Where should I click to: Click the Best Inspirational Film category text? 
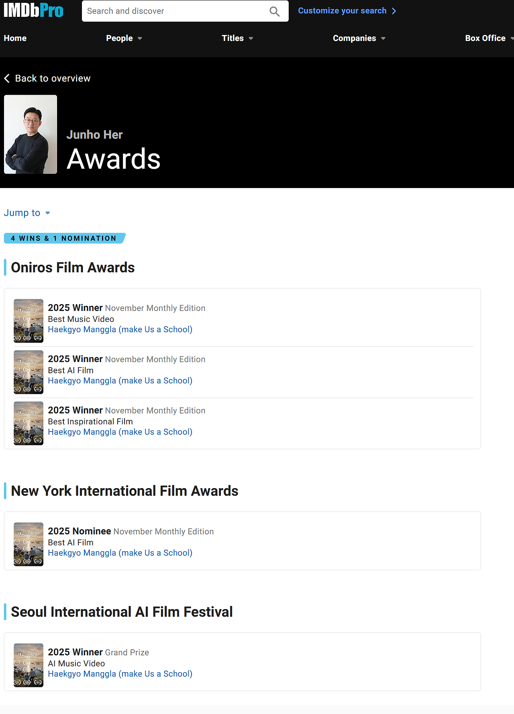click(x=90, y=421)
